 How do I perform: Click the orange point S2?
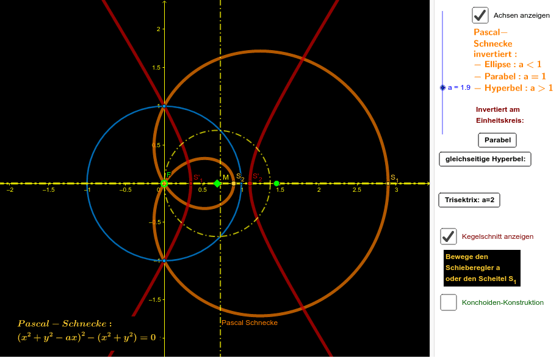(234, 183)
